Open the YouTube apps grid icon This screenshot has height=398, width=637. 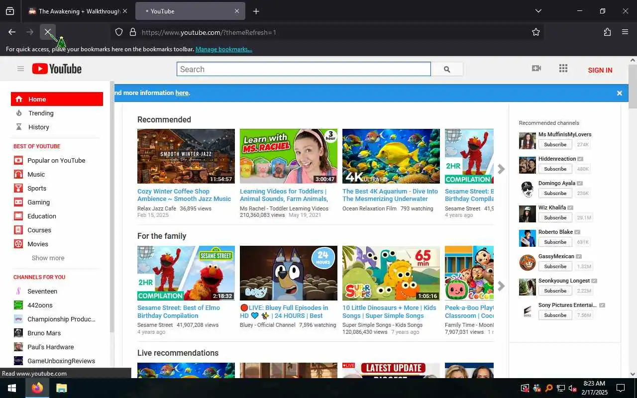[563, 68]
